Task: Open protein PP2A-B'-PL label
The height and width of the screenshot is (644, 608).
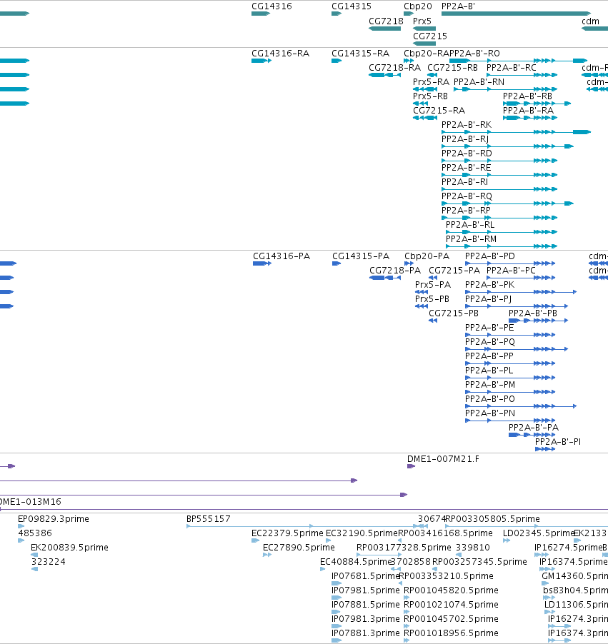Action: click(489, 371)
